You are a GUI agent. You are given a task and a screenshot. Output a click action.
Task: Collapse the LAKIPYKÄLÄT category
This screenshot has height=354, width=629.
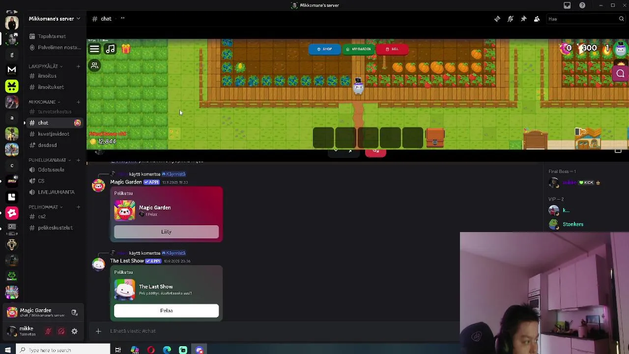pyautogui.click(x=45, y=66)
